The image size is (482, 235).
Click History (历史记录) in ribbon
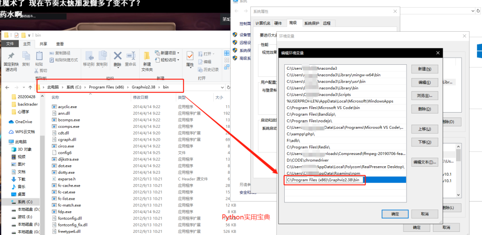(x=208, y=70)
